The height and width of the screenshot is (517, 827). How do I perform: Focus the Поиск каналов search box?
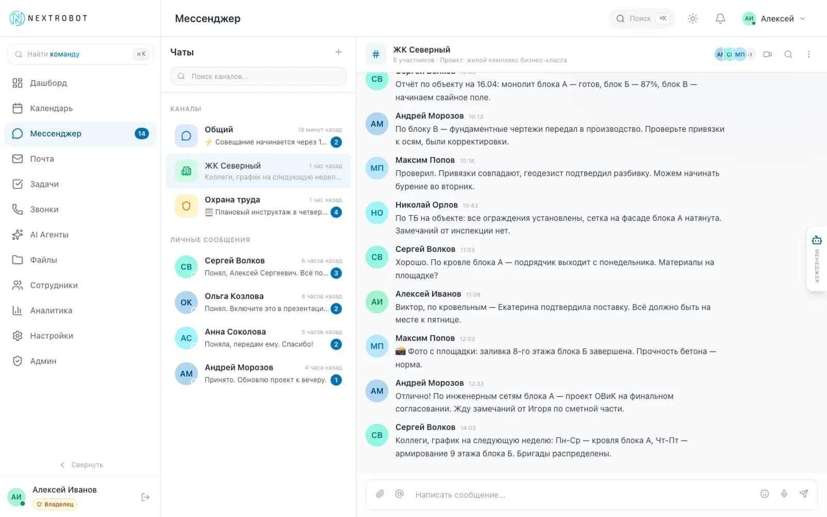pos(258,77)
